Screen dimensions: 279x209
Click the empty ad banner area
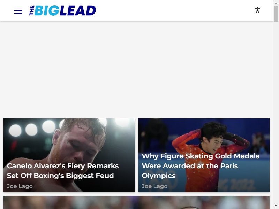(x=136, y=69)
